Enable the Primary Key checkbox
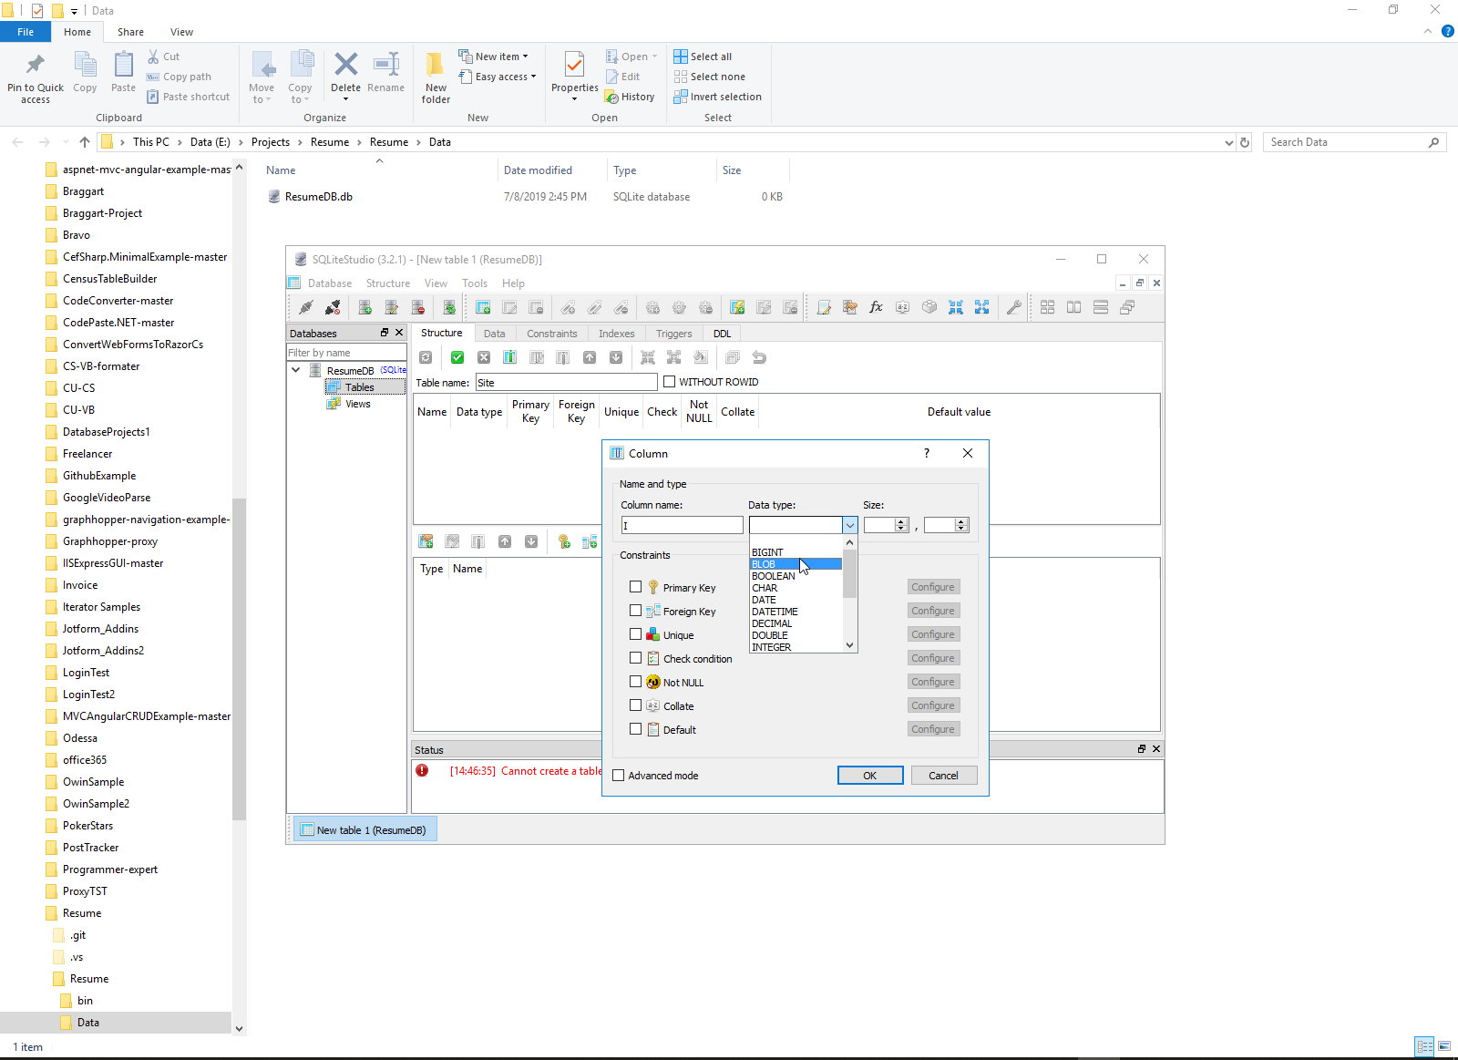 click(x=636, y=588)
